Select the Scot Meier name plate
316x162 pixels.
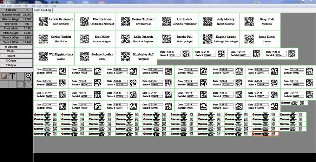pos(95,39)
